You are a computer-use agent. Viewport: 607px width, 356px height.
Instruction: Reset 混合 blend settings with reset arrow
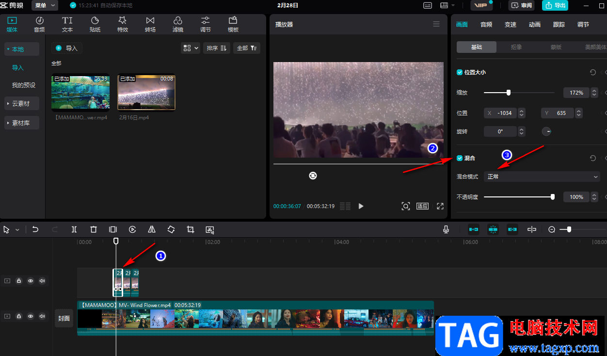click(x=593, y=158)
